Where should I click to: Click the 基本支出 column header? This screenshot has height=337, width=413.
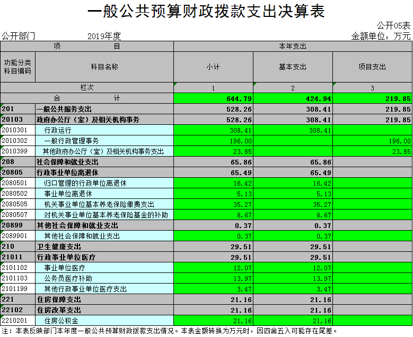coord(293,67)
